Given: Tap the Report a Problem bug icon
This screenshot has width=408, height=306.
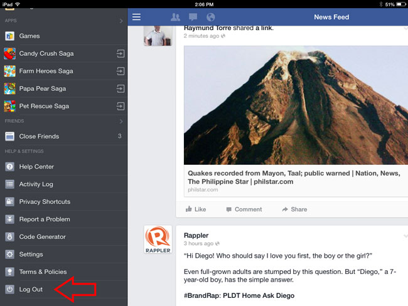Looking at the screenshot, I should (9, 219).
